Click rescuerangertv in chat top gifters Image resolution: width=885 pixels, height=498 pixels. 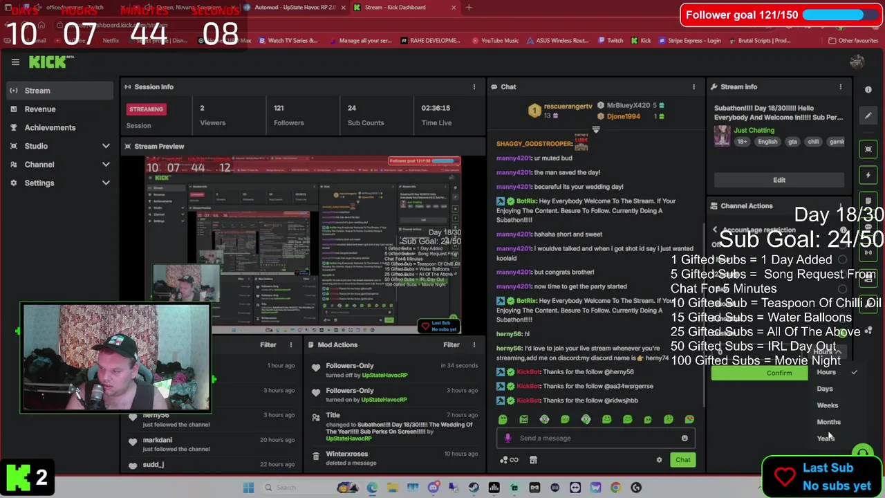coord(568,107)
